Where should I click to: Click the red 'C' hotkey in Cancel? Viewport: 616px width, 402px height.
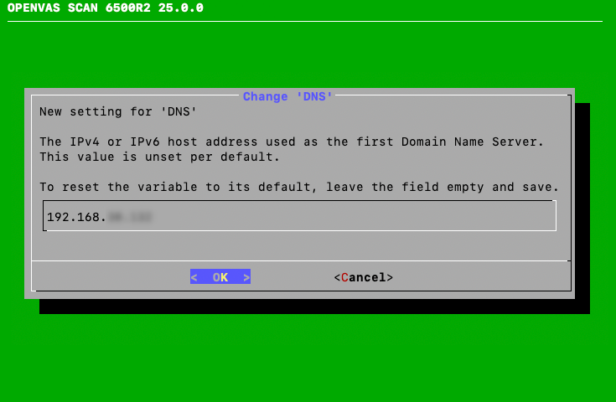point(344,277)
